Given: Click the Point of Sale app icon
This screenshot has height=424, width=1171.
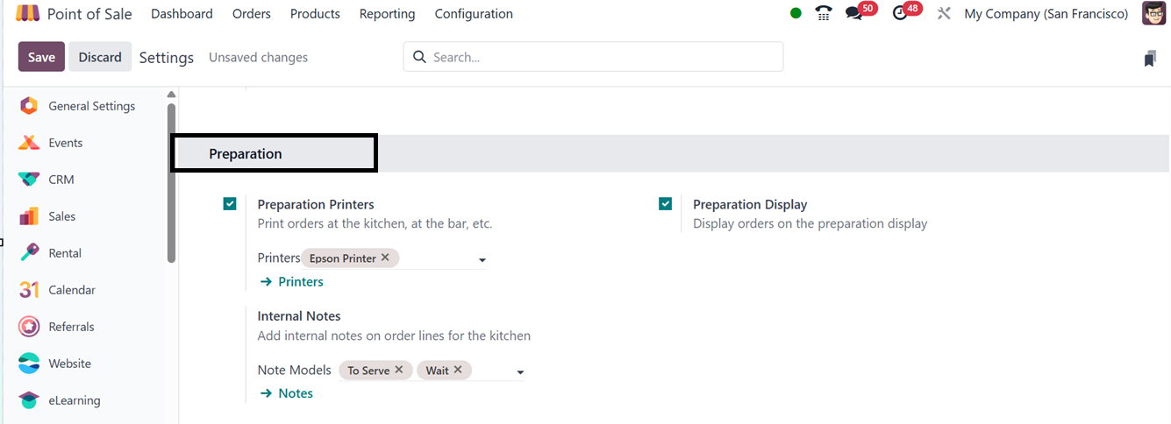Looking at the screenshot, I should 28,14.
